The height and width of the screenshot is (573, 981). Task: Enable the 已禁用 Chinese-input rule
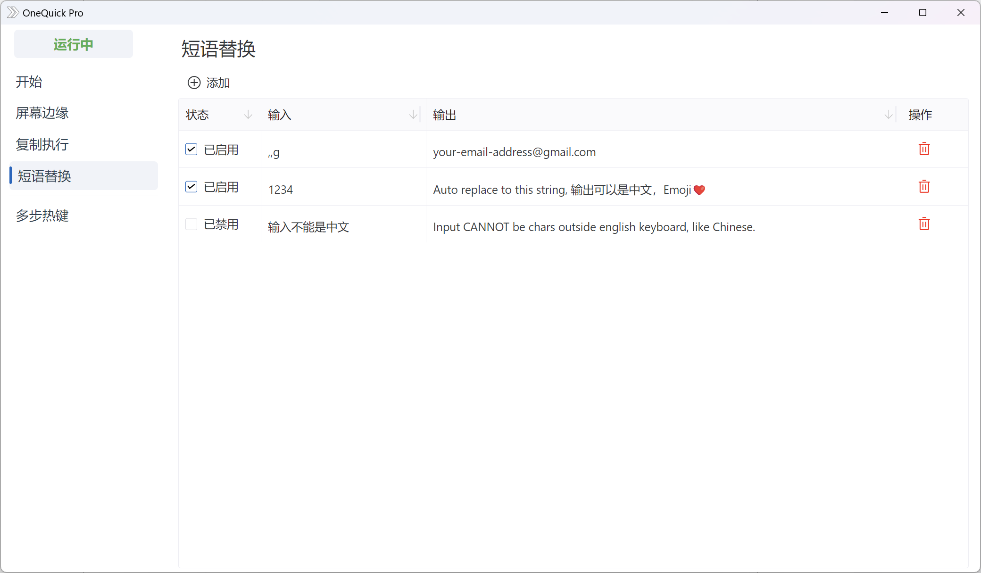click(191, 224)
